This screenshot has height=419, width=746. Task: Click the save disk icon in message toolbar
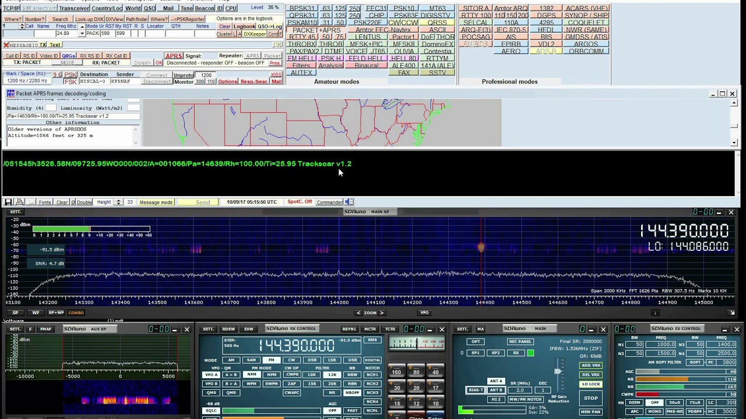click(x=8, y=202)
